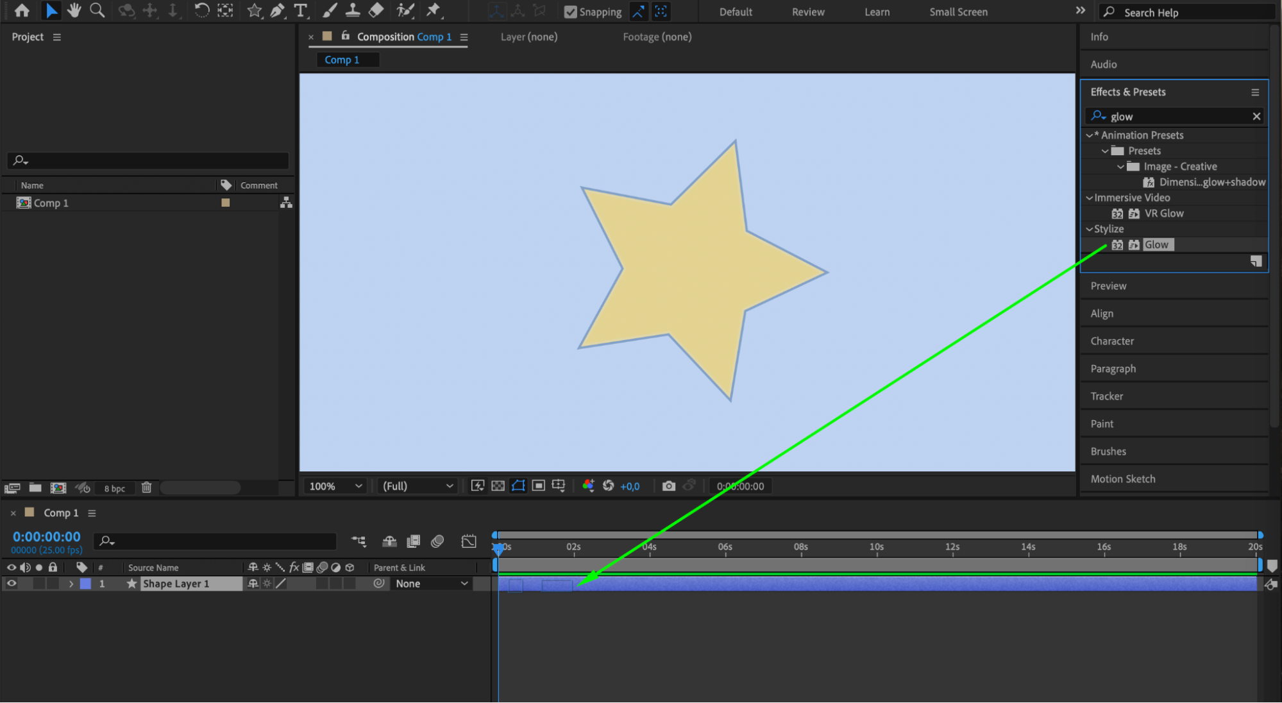
Task: Hide Shape Layer 1 with eye icon
Action: point(12,584)
